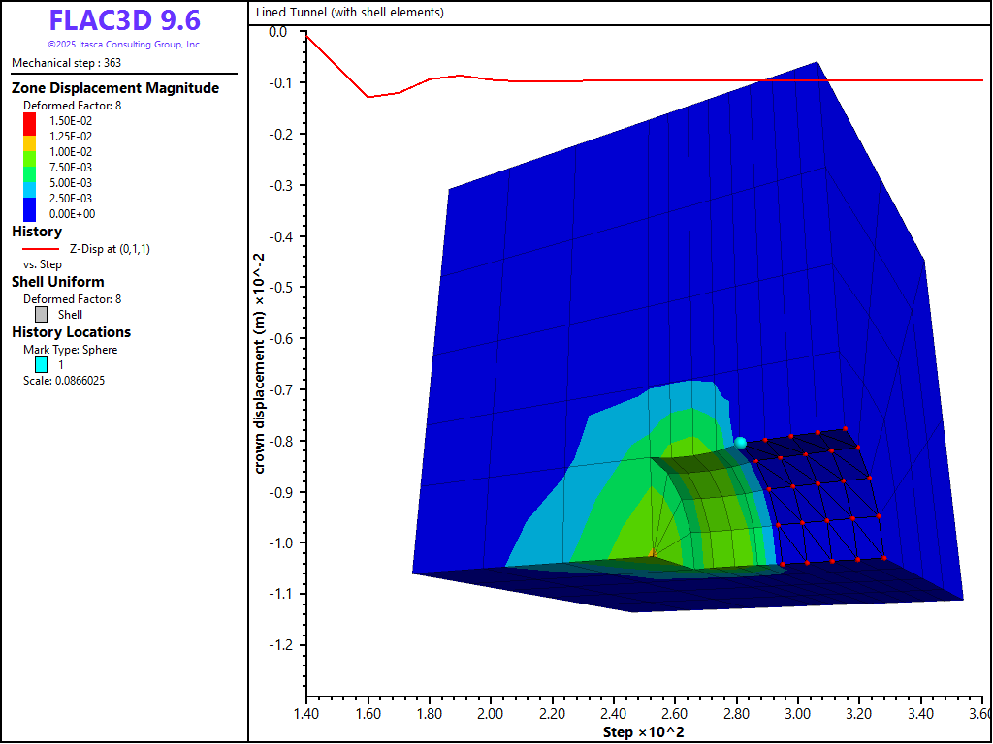The image size is (993, 744).
Task: Select the Zone Displacement Magnitude heading
Action: pyautogui.click(x=114, y=88)
